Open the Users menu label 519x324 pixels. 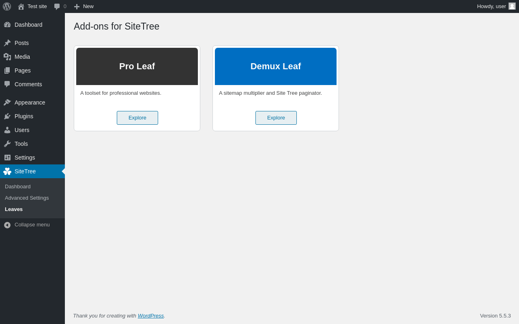point(22,130)
